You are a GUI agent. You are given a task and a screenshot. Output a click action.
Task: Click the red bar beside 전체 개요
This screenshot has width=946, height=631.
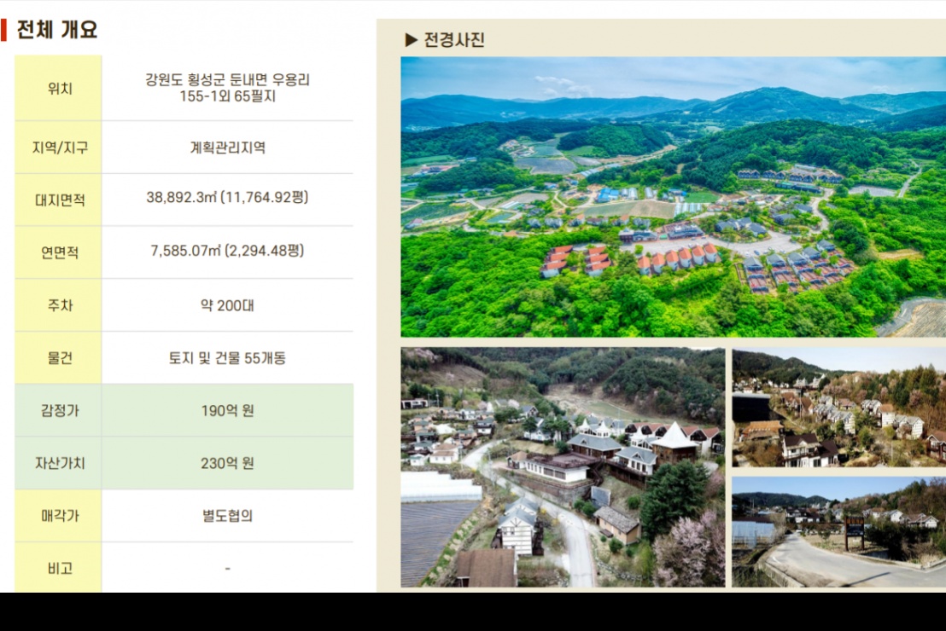(3, 30)
